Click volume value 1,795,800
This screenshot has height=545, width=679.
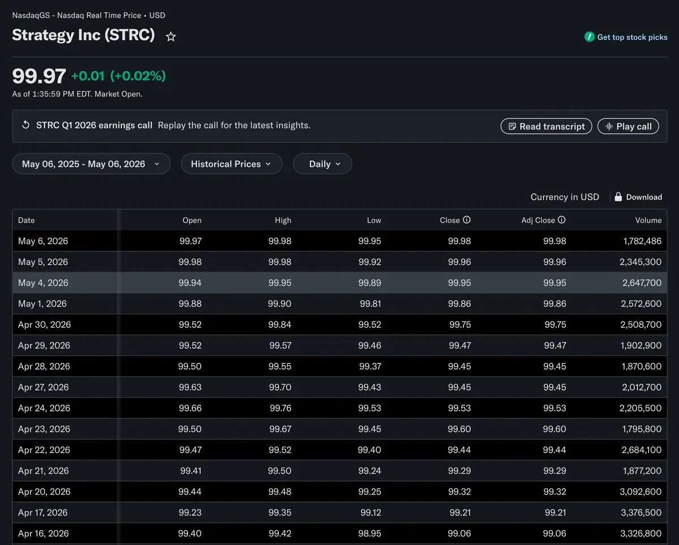click(641, 430)
